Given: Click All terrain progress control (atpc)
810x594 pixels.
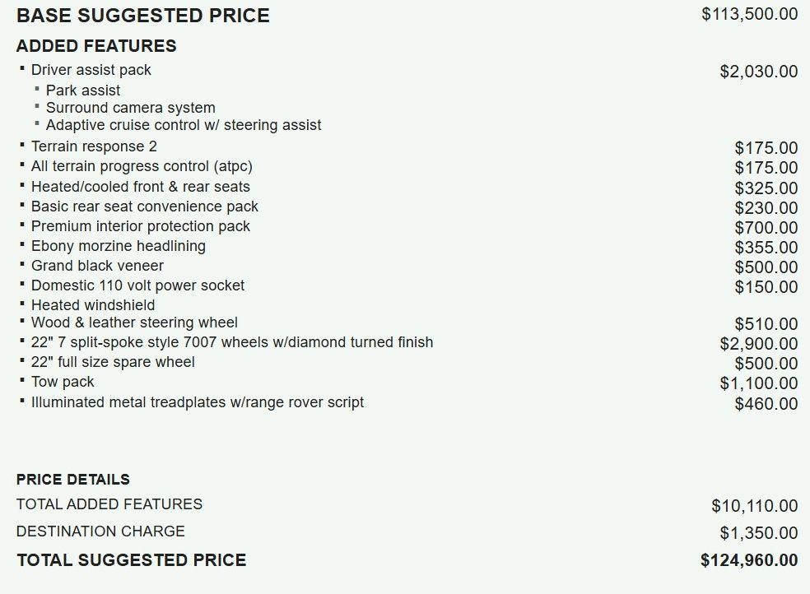Looking at the screenshot, I should point(142,166).
